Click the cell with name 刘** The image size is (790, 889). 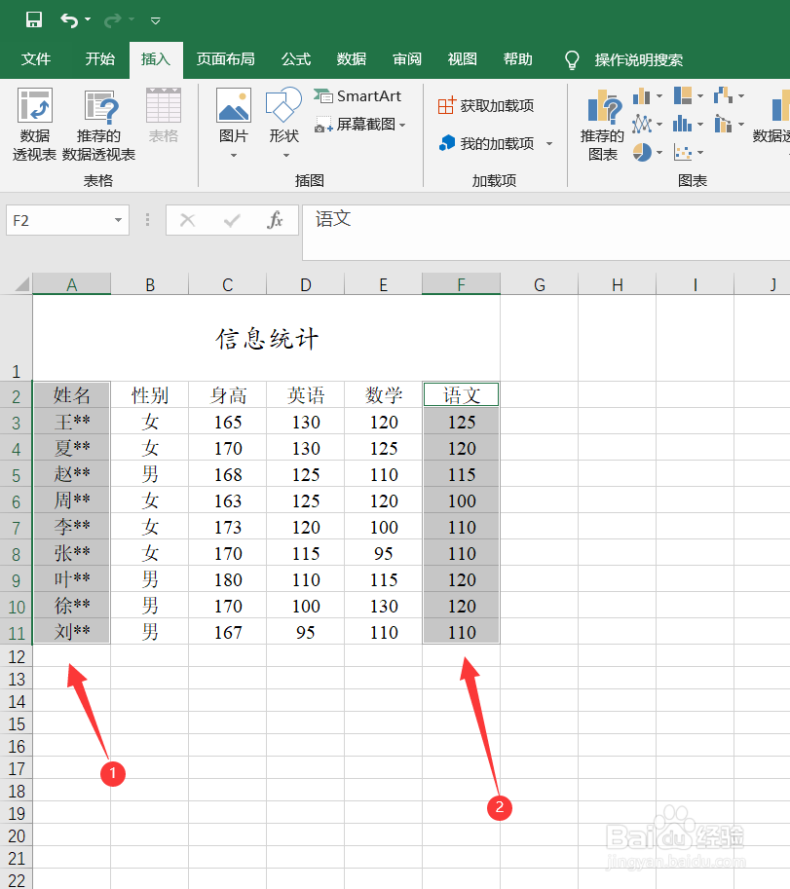(71, 632)
